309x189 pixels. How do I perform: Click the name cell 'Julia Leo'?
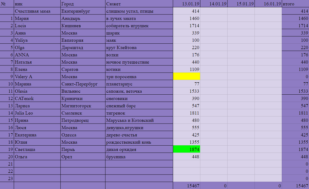(37, 113)
